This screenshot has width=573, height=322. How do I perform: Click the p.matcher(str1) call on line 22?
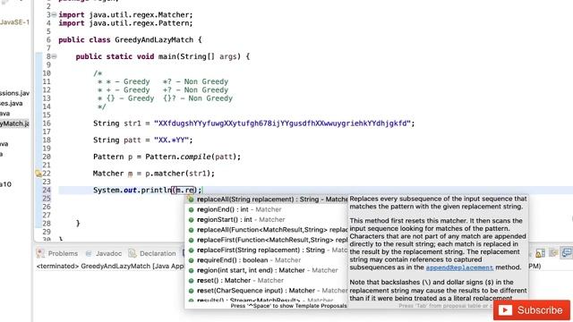point(178,174)
